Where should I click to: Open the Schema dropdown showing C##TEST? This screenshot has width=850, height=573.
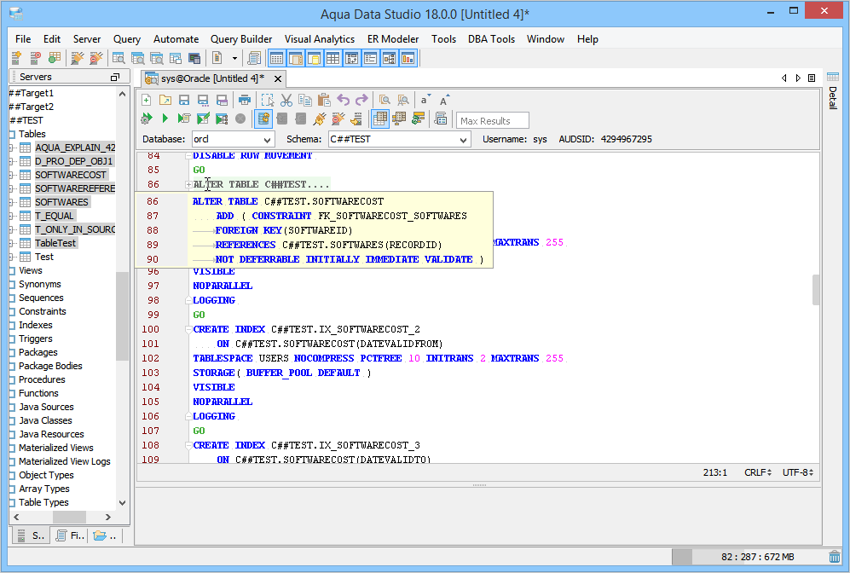coord(399,139)
